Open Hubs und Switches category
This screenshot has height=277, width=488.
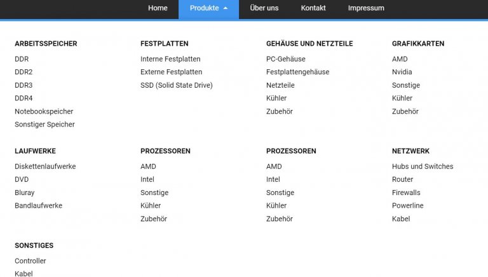423,166
